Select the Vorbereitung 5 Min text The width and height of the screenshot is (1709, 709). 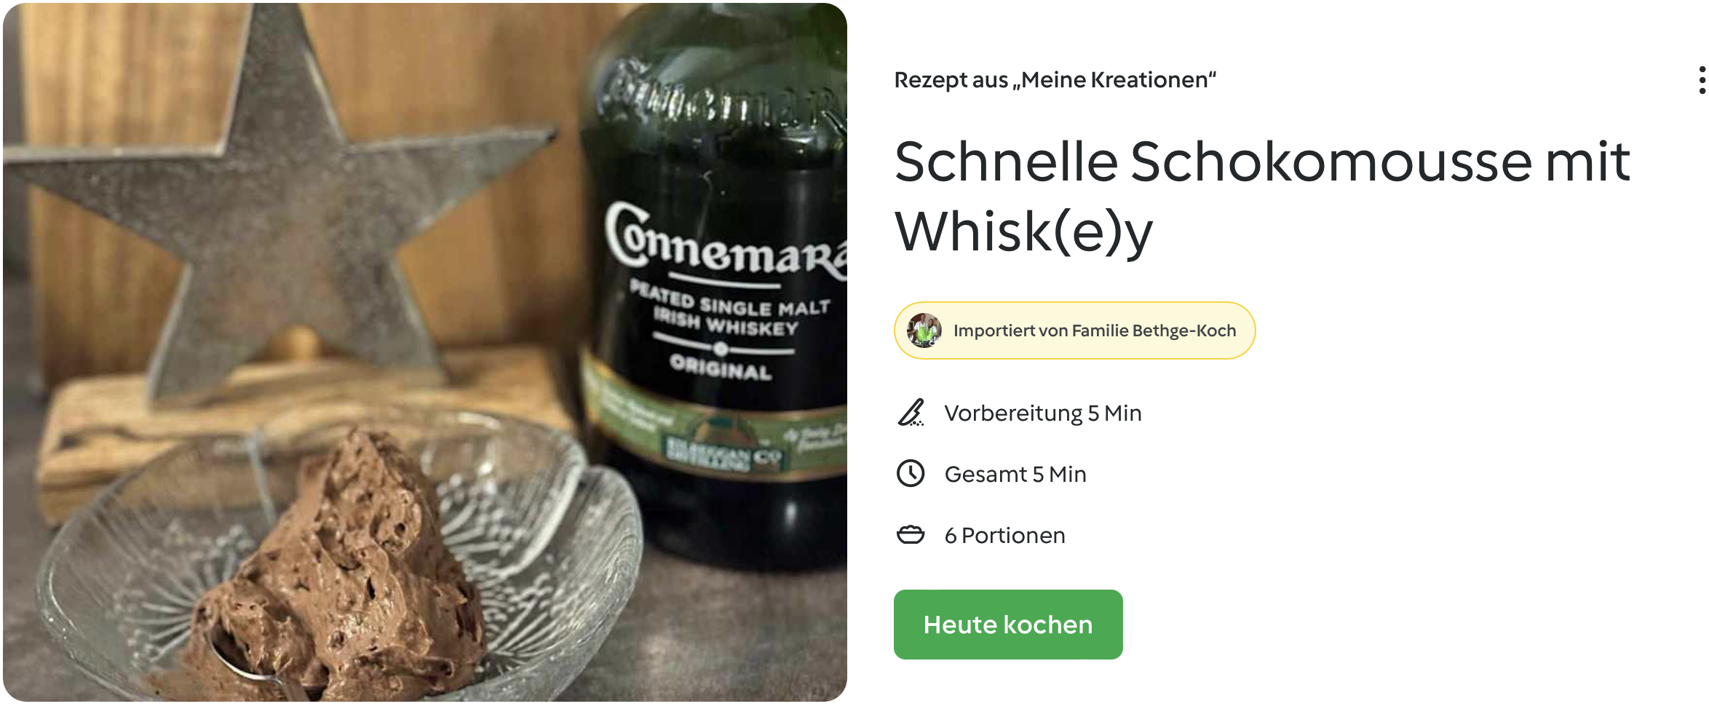click(x=1043, y=413)
